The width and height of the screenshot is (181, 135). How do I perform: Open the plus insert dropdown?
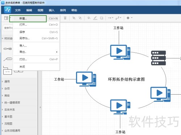130,18
